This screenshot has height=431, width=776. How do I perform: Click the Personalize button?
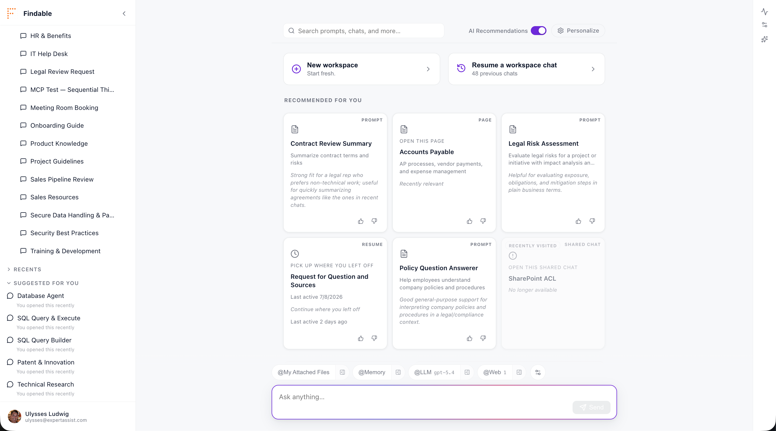(578, 31)
